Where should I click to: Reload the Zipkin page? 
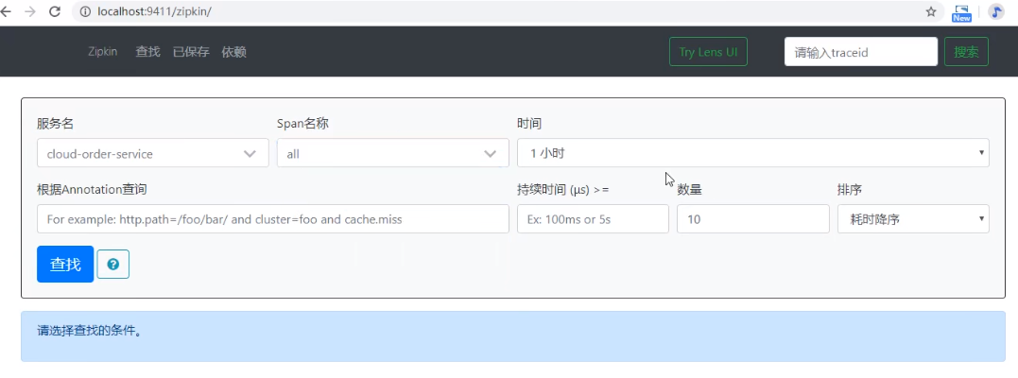click(x=55, y=12)
